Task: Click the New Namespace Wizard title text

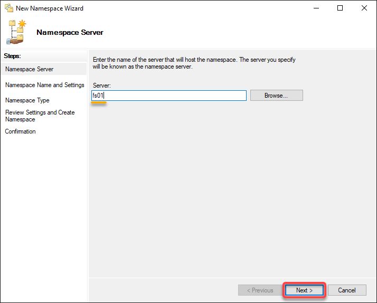Action: pos(50,8)
